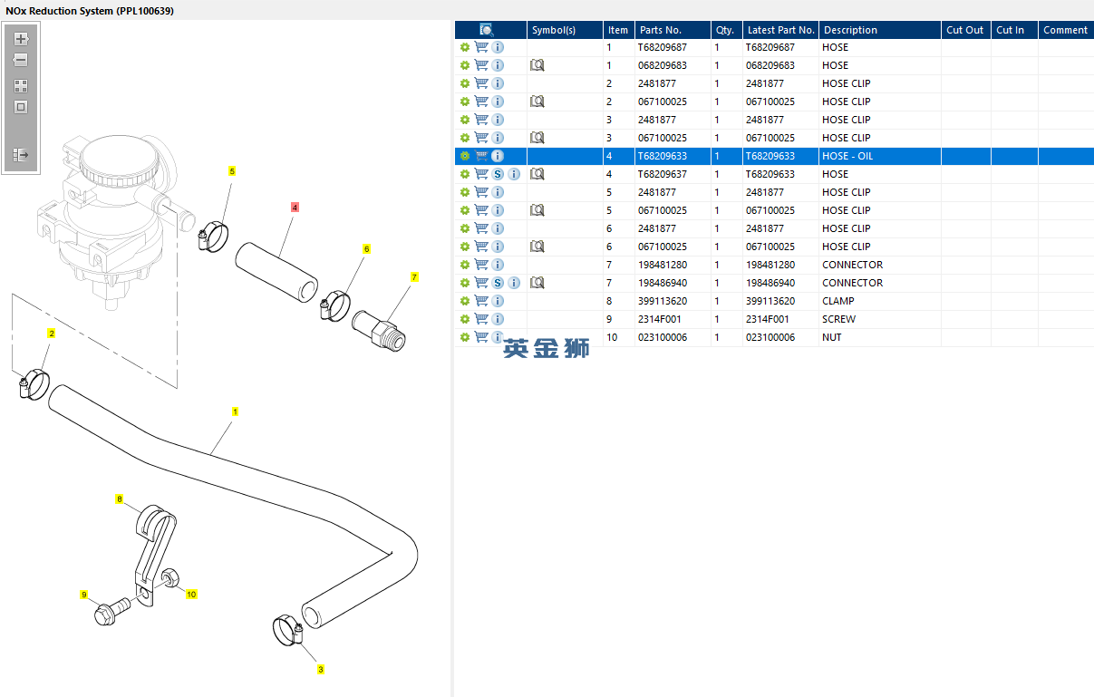1094x697 pixels.
Task: Open symbol book icon for item 2 067100025
Action: (537, 102)
